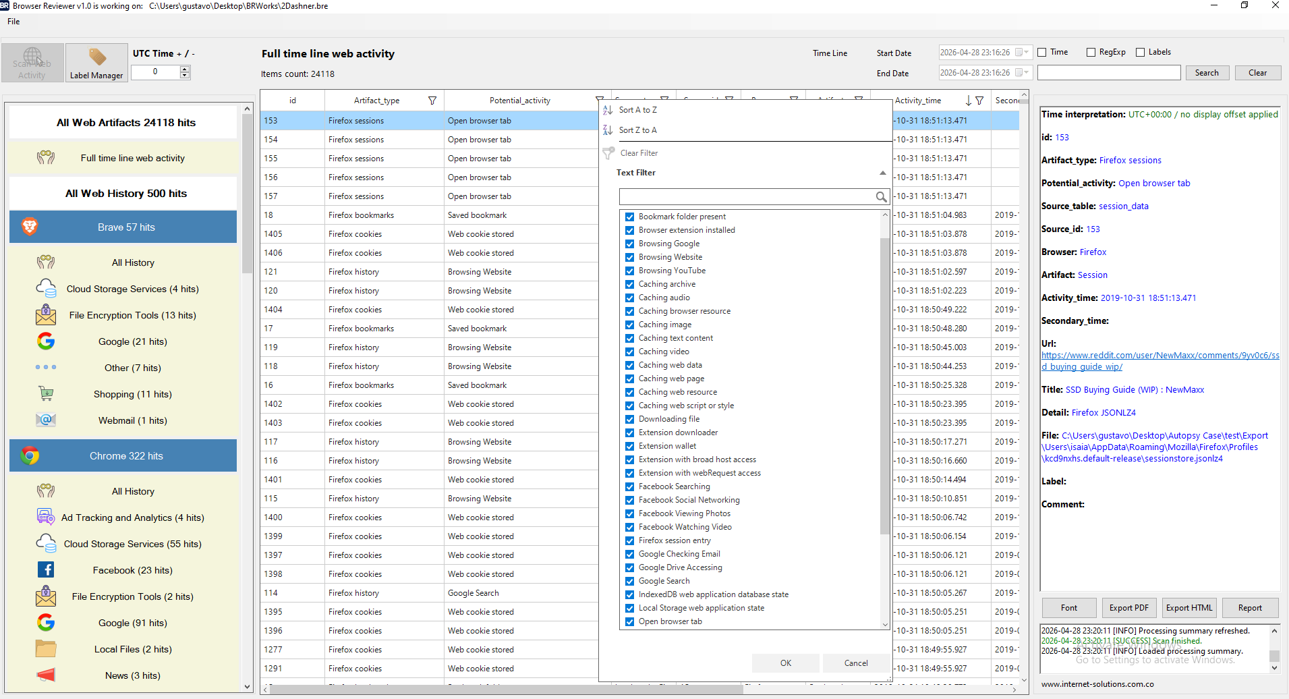Click the Shopping (11 hits) cart icon
The image size is (1289, 699).
pos(46,394)
